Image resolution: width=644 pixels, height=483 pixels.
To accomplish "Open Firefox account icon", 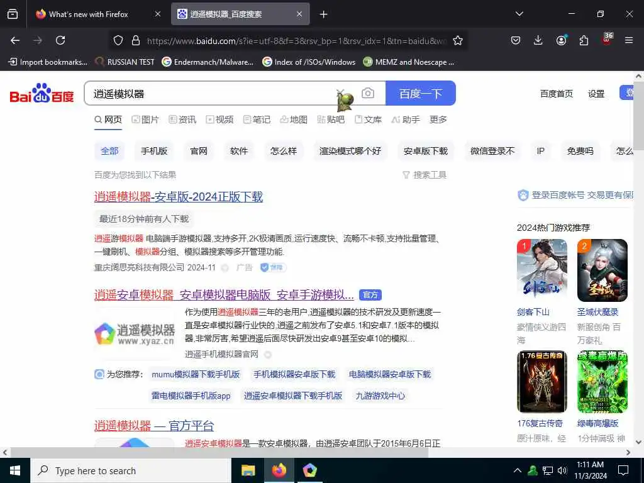I will tap(561, 40).
